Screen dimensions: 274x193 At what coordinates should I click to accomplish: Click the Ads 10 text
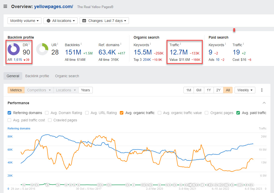pos(214,60)
